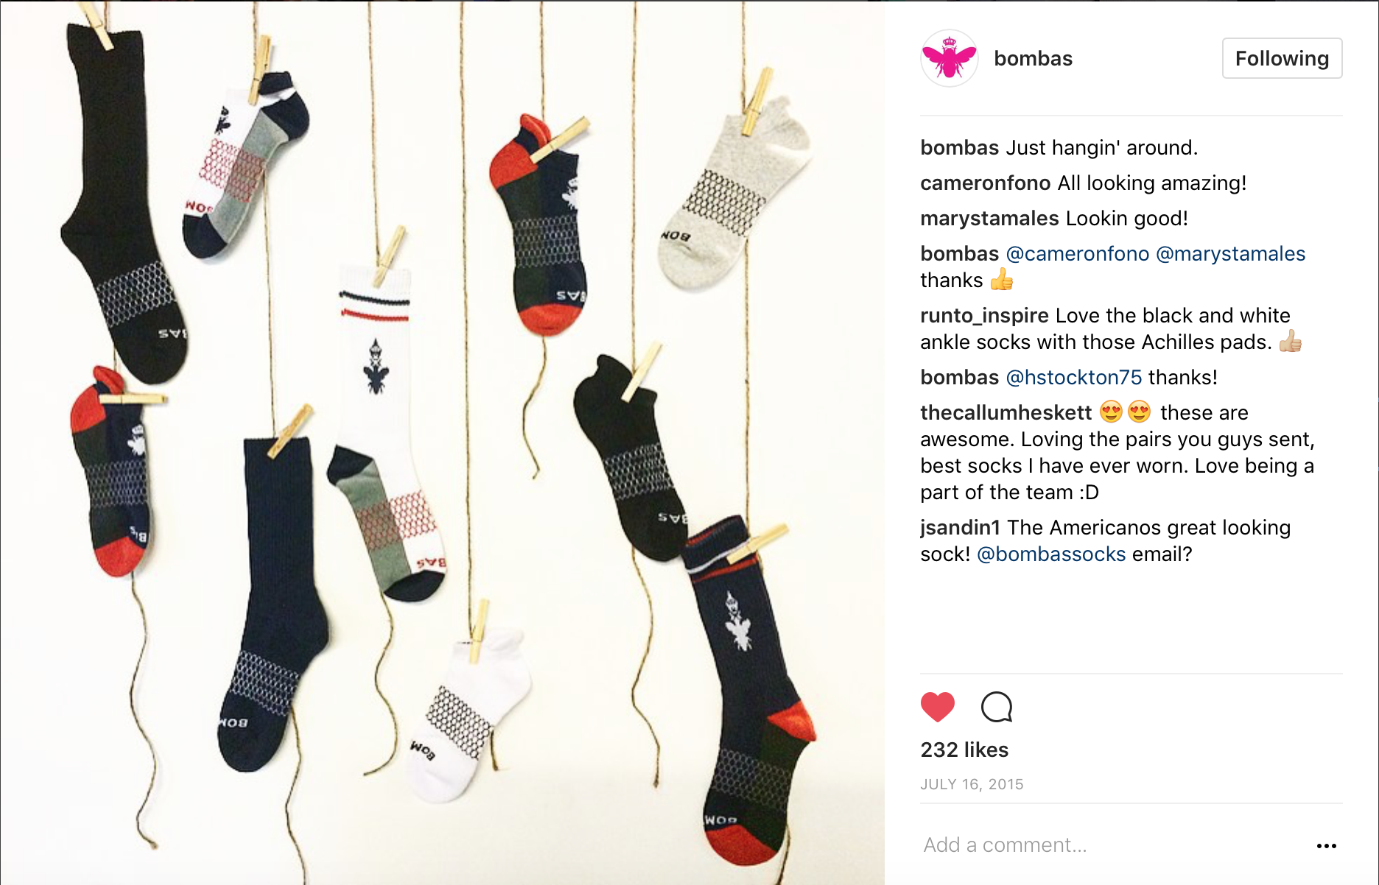Open runto_inspire's profile

click(984, 315)
